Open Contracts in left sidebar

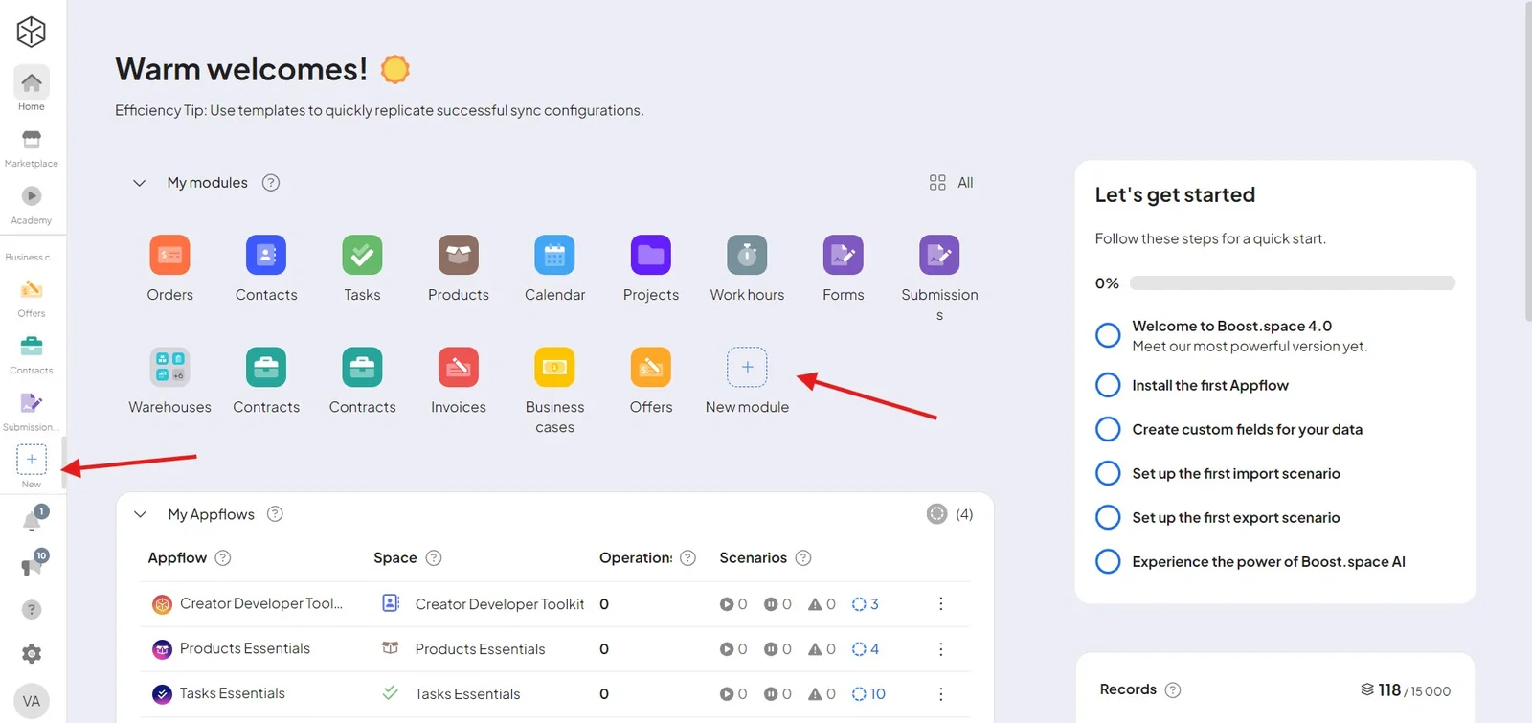tap(32, 354)
